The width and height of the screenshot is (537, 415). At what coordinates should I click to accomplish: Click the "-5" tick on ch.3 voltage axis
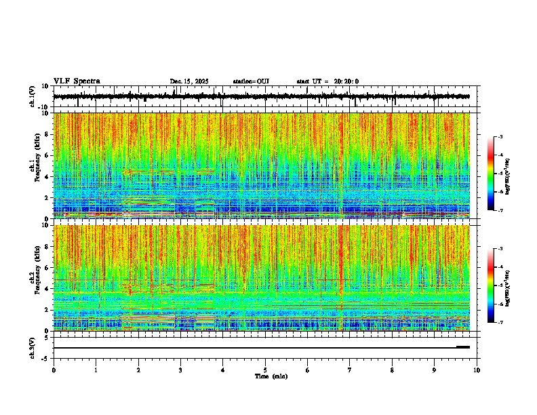click(x=45, y=359)
